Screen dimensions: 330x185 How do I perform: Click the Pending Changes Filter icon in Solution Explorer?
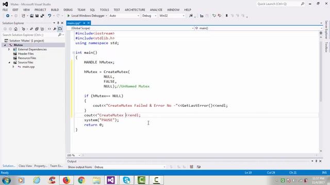(23, 29)
